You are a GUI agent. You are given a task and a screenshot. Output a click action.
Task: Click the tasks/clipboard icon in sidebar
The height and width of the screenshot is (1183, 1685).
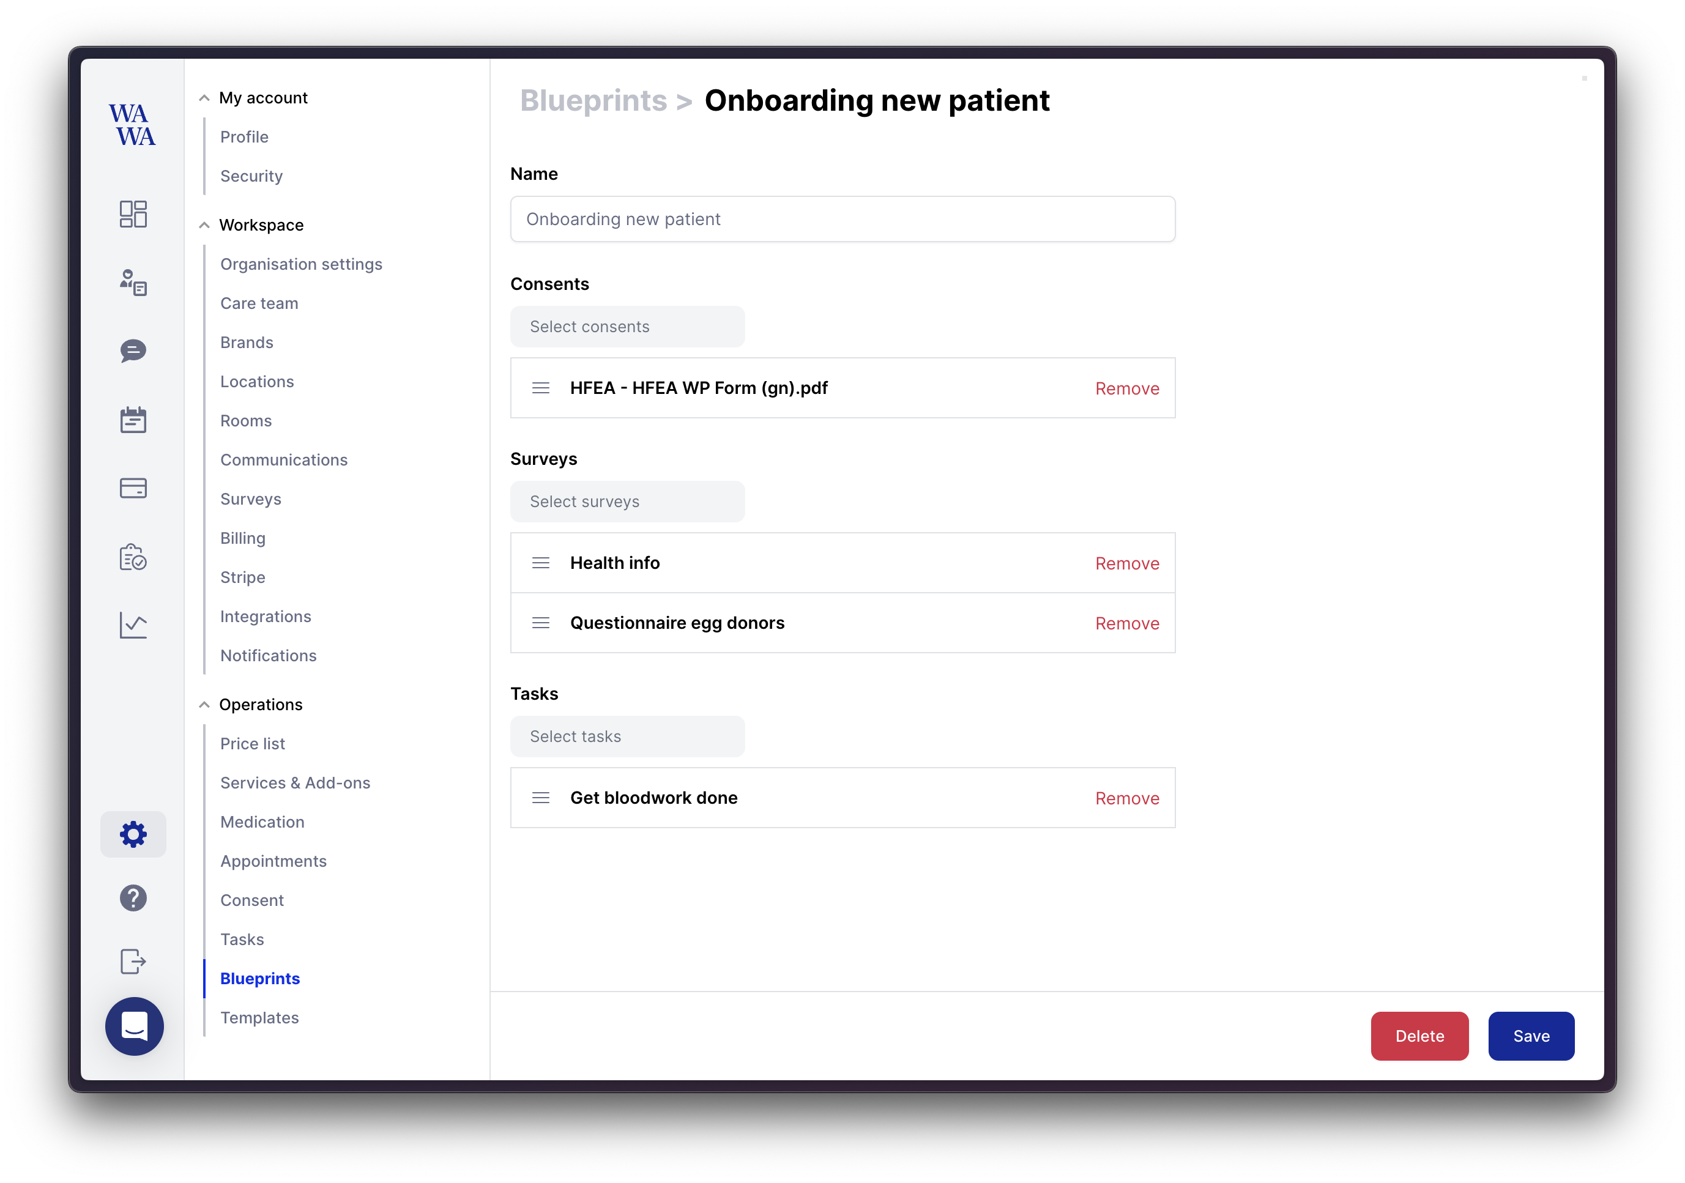click(133, 557)
